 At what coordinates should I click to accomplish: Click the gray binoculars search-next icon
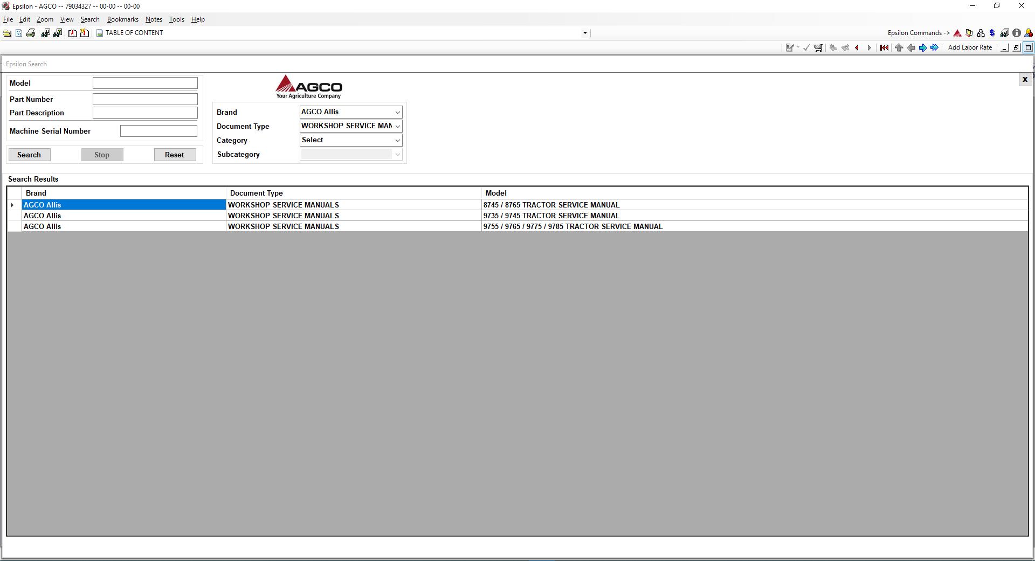845,48
